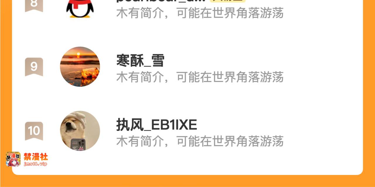Click the 禁漫社 app logo icon

pos(13,159)
